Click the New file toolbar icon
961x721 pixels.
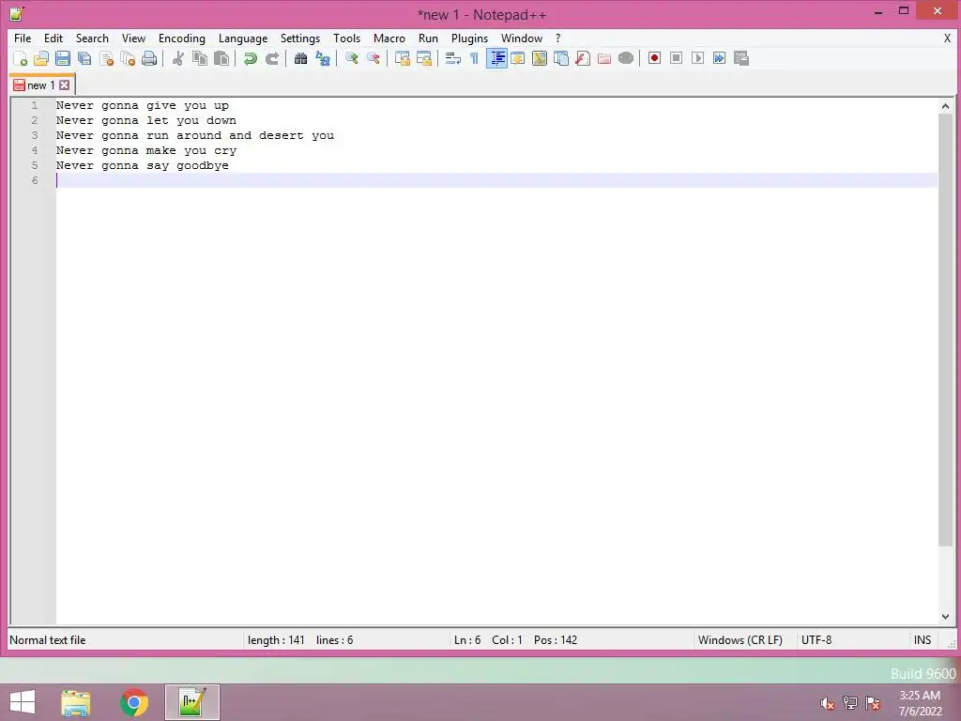pos(20,58)
